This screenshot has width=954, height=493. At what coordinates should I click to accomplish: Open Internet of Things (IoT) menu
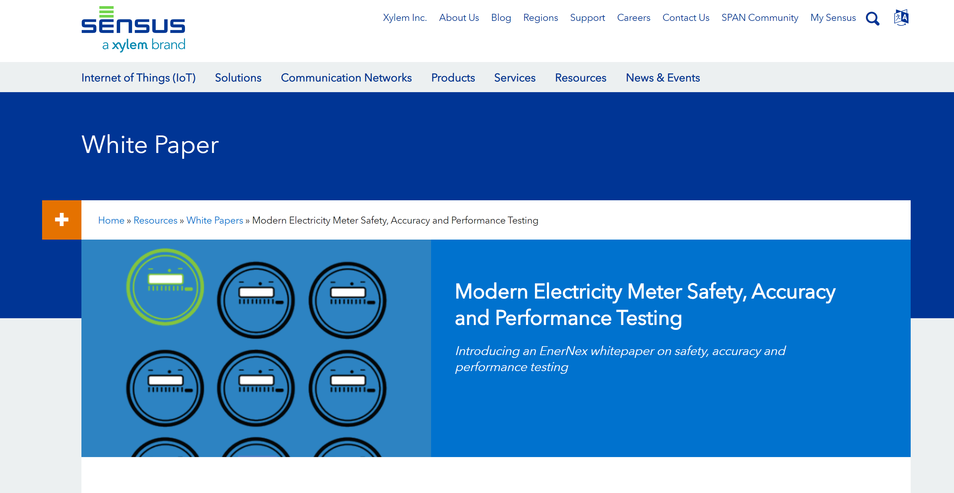coord(139,78)
